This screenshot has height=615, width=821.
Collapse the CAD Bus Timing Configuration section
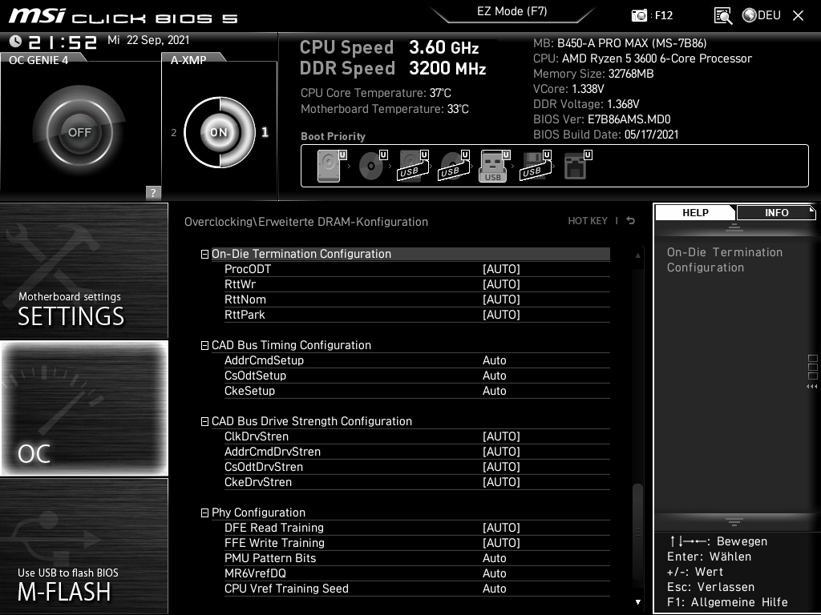(x=205, y=345)
